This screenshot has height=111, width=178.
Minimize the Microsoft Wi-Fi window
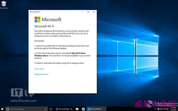pos(82,12)
